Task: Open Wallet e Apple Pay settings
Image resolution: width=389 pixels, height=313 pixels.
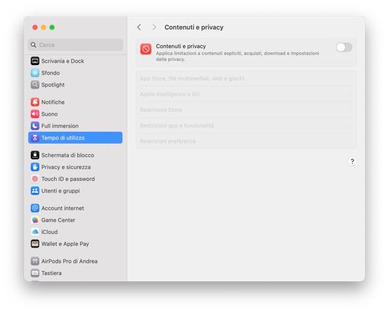Action: point(65,244)
